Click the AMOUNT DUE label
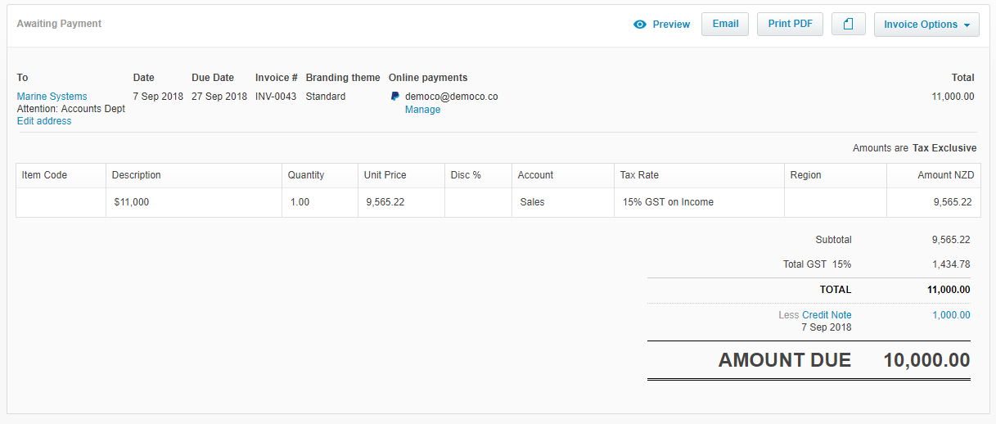996x424 pixels. pos(785,360)
